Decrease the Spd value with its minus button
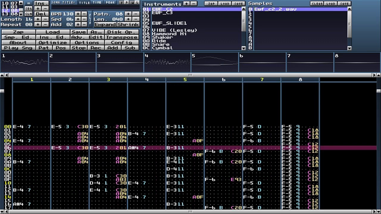The width and height of the screenshot is (381, 214). [x=84, y=19]
